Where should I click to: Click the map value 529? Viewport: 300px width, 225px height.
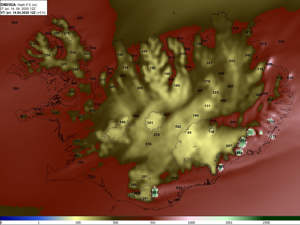(80, 18)
